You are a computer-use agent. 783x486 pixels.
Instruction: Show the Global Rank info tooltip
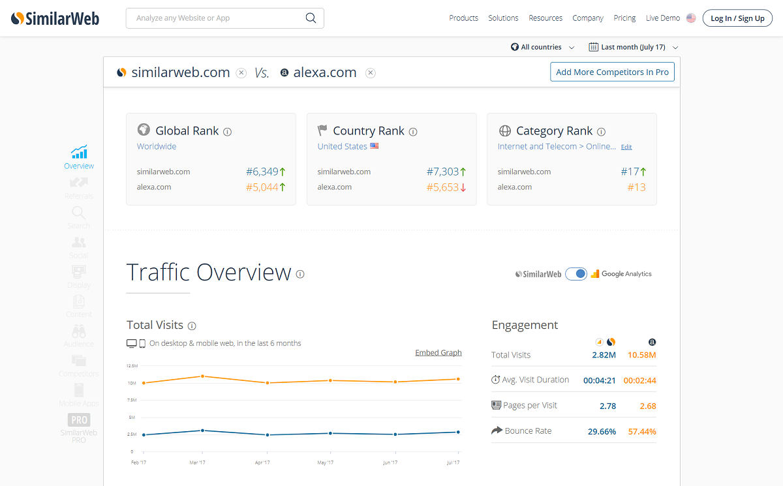click(x=228, y=132)
